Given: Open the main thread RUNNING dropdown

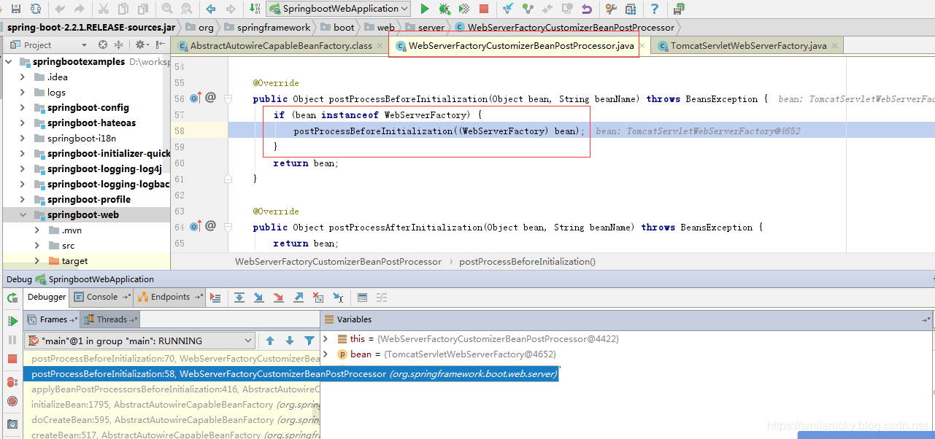Looking at the screenshot, I should 140,341.
